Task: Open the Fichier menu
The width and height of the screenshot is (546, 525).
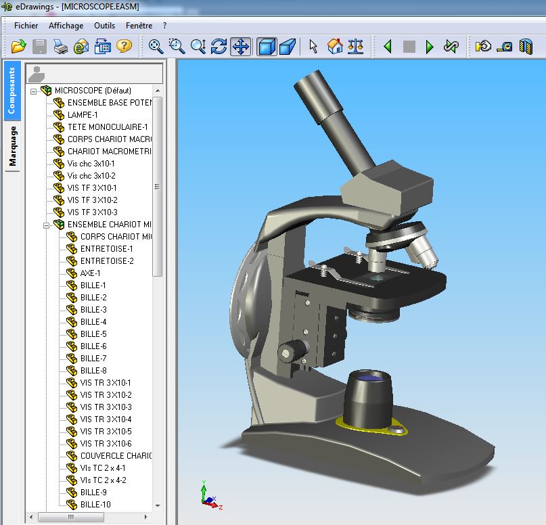Action: [26, 26]
